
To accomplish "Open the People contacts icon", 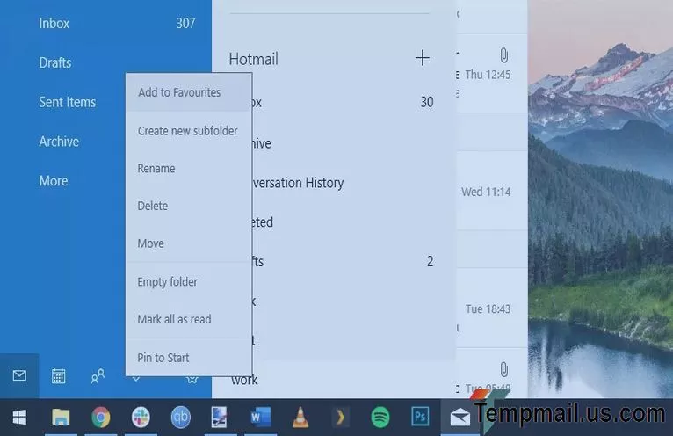I will [x=98, y=376].
